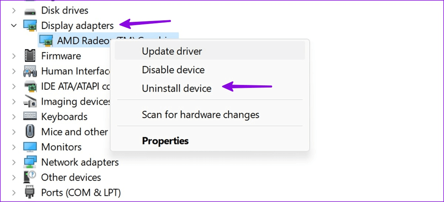The height and width of the screenshot is (202, 444).
Task: Collapse the Display adapters node
Action: (x=14, y=25)
